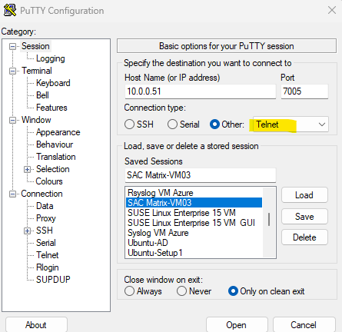Open the Telnet connection type dropdown

291,124
